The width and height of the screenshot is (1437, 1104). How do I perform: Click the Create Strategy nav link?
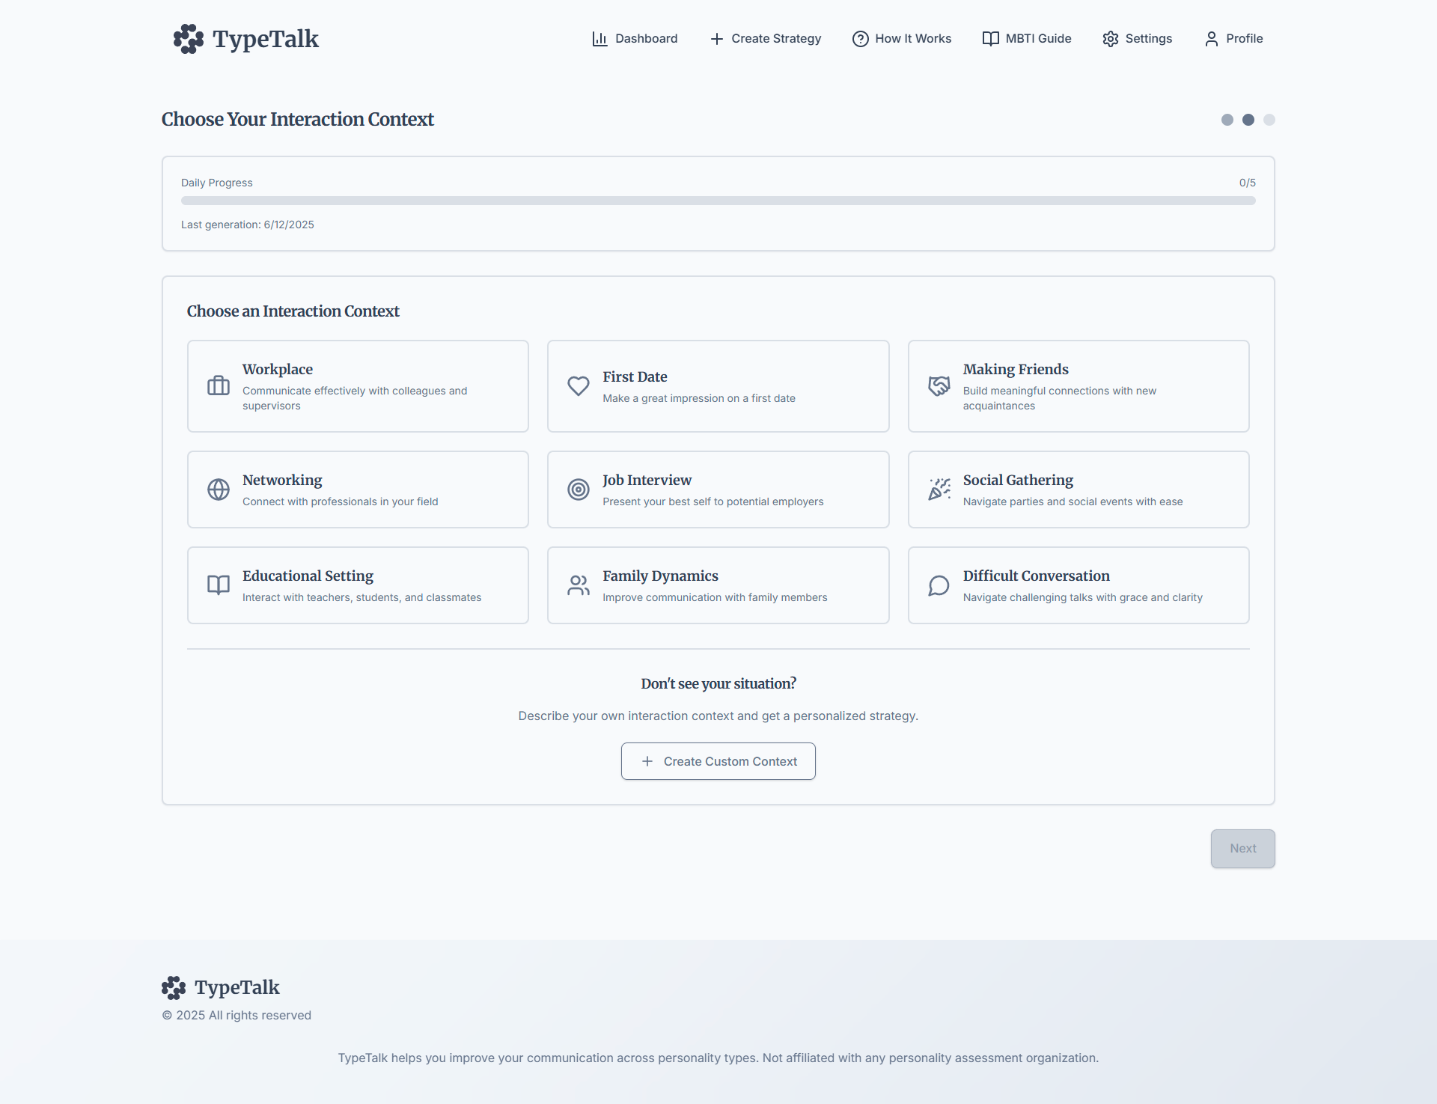click(x=766, y=39)
